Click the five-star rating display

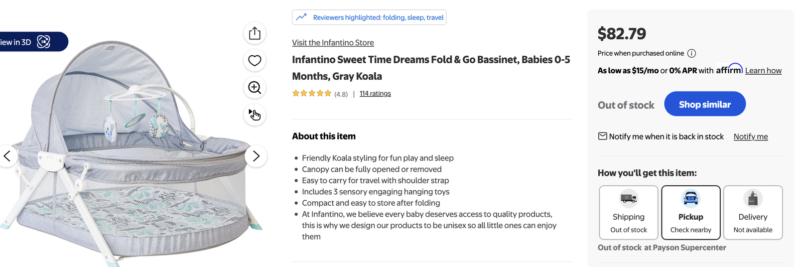tap(312, 93)
